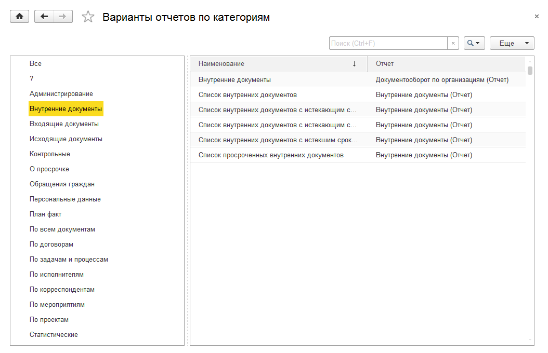Click the Home icon button
The width and height of the screenshot is (548, 353).
point(20,17)
